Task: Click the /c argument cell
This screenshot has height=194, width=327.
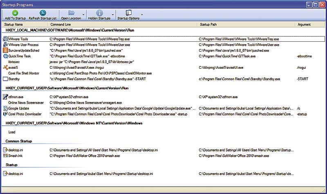Action: pos(298,108)
